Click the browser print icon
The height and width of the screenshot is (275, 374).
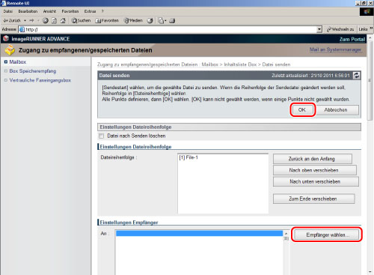(x=172, y=20)
